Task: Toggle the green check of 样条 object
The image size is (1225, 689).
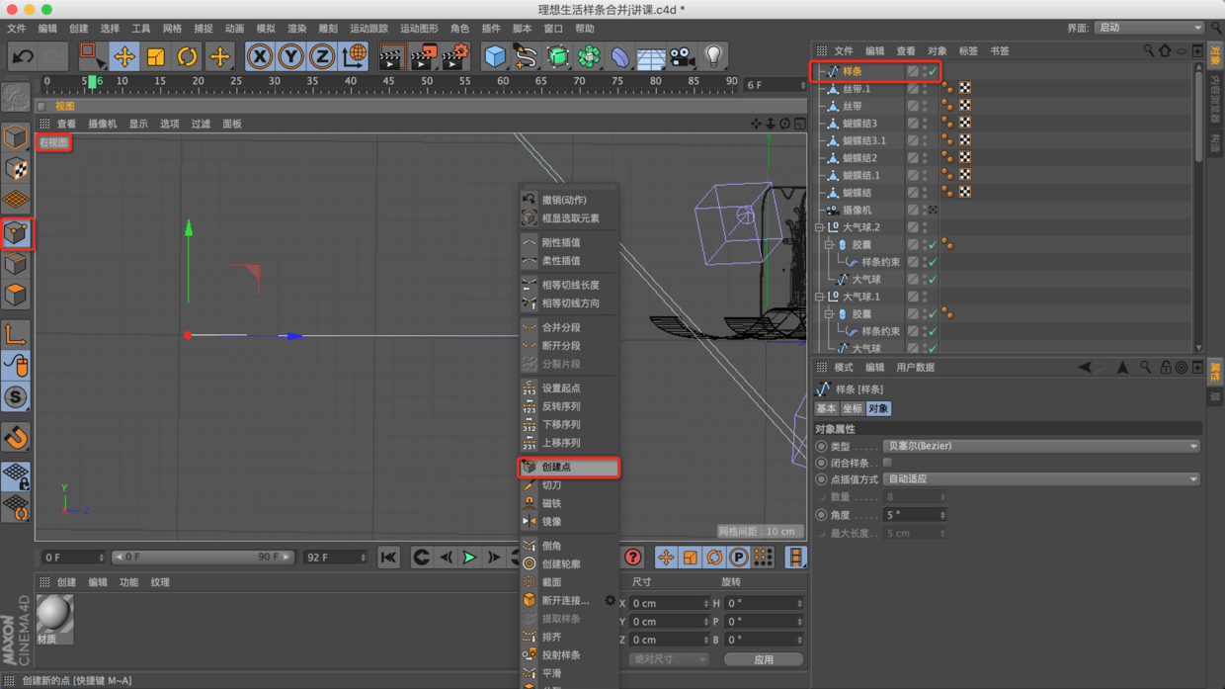Action: point(932,72)
